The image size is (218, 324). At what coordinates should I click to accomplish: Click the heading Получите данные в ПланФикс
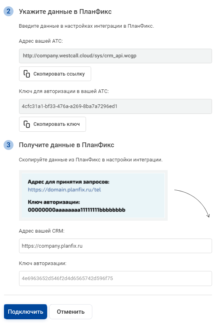(67, 145)
